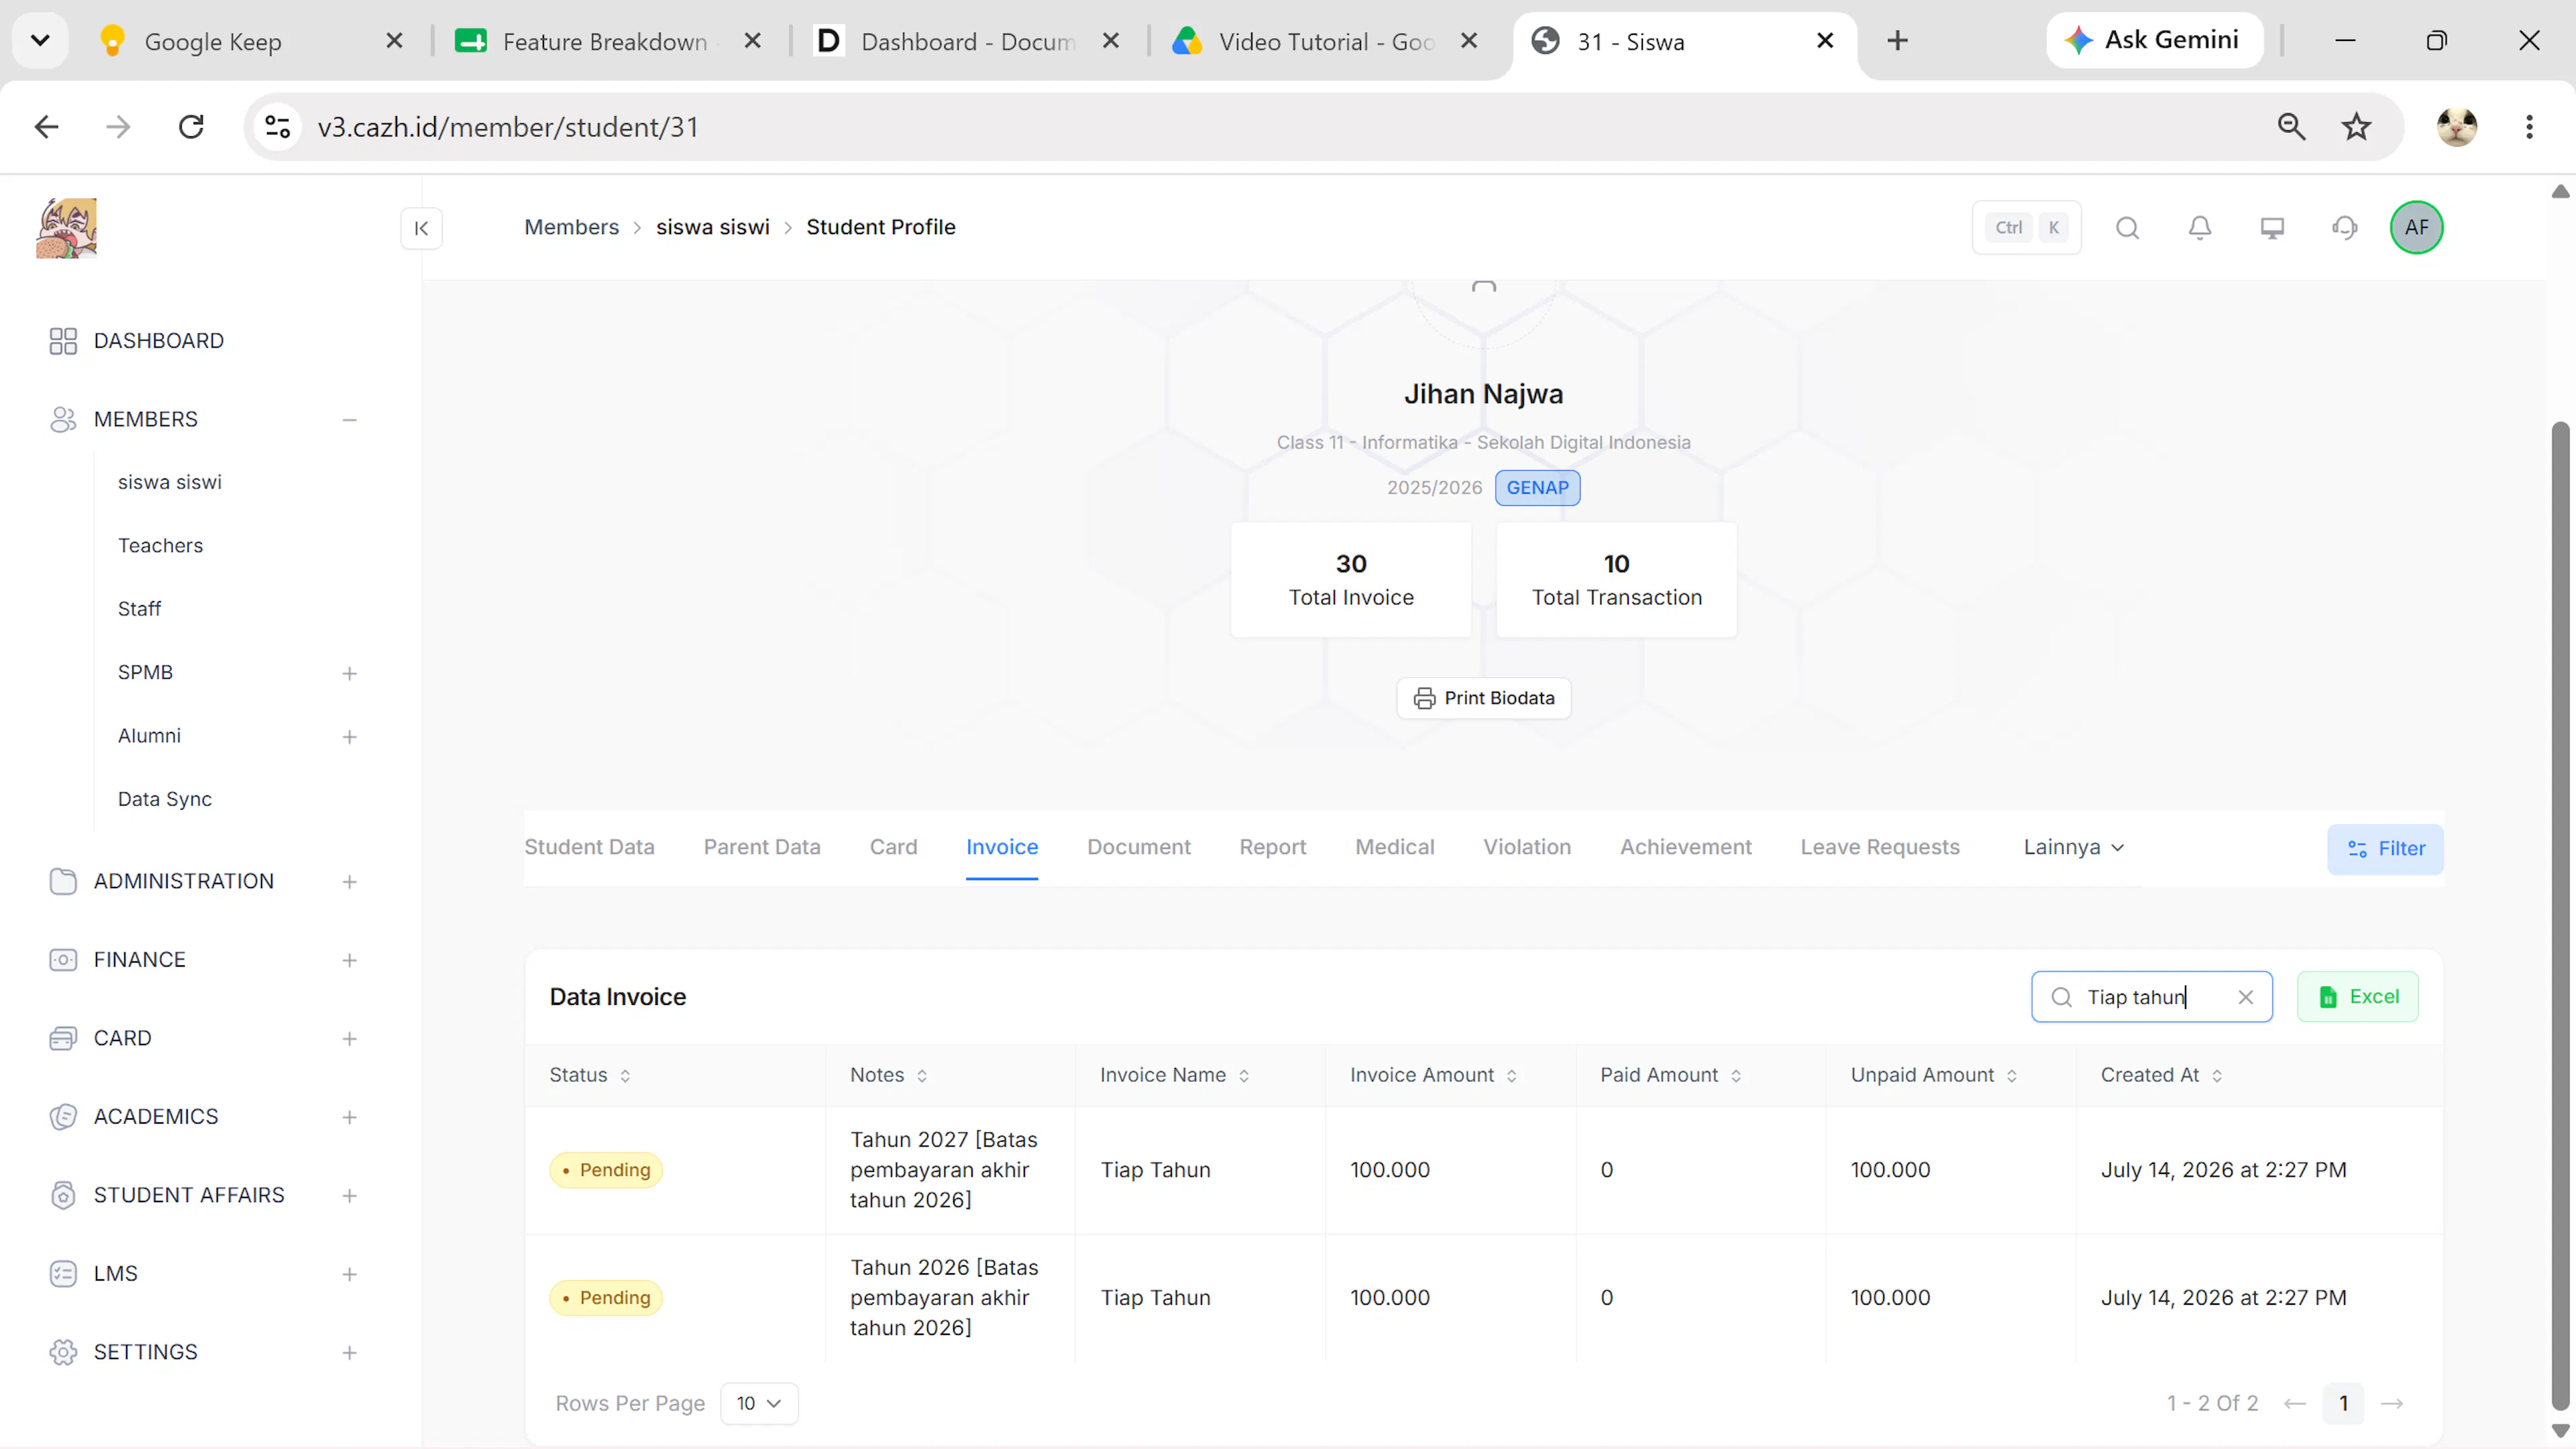Select page 1 in pagination
The image size is (2576, 1449).
(x=2343, y=1404)
